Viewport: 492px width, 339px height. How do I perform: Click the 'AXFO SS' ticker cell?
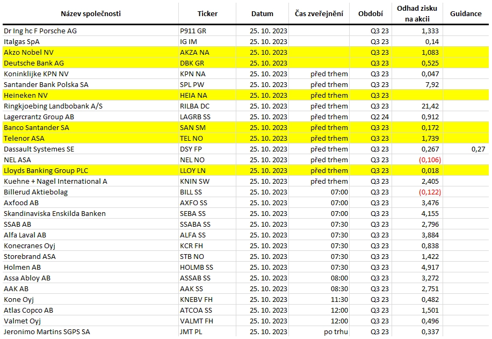pos(207,203)
